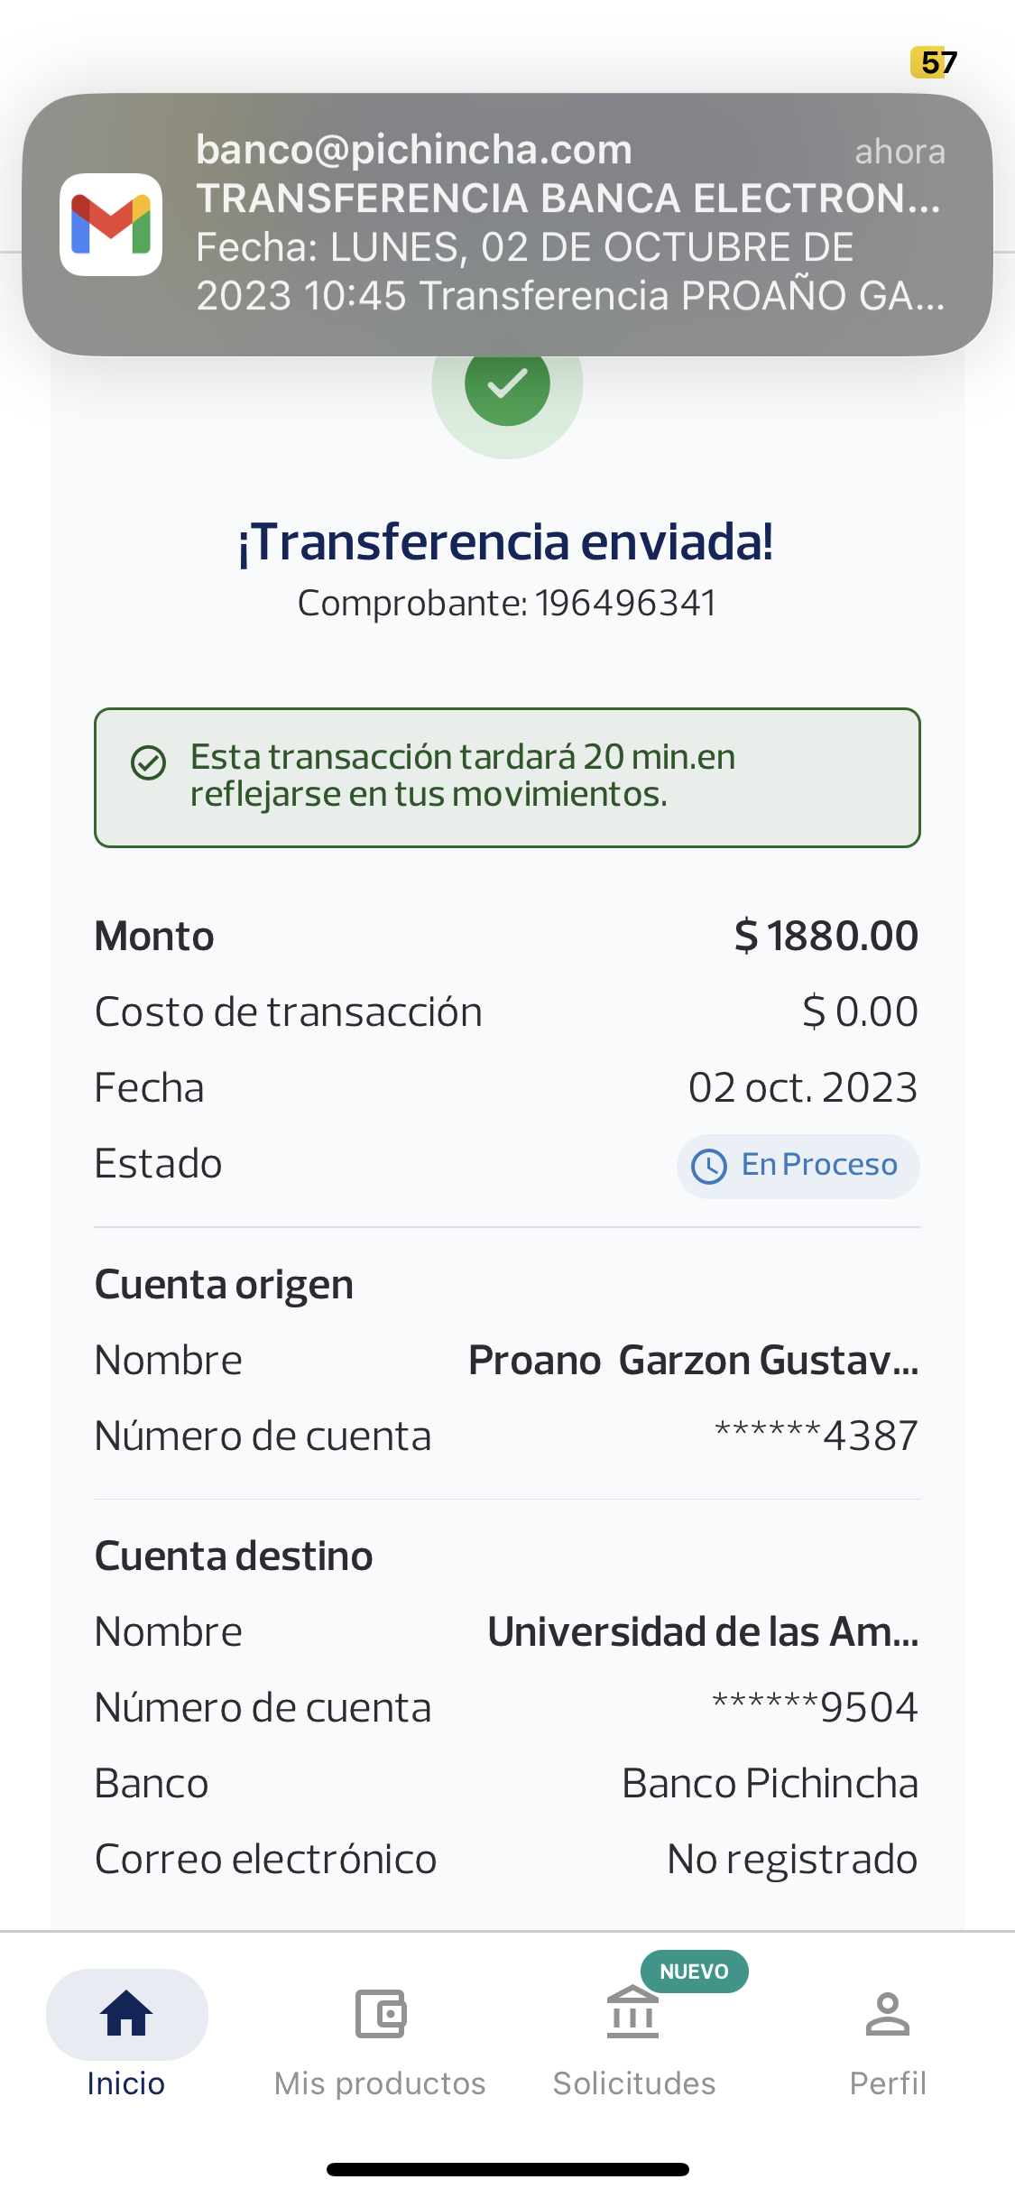Tap the Inicio home icon
Viewport: 1015px width, 2198px height.
[126, 2013]
